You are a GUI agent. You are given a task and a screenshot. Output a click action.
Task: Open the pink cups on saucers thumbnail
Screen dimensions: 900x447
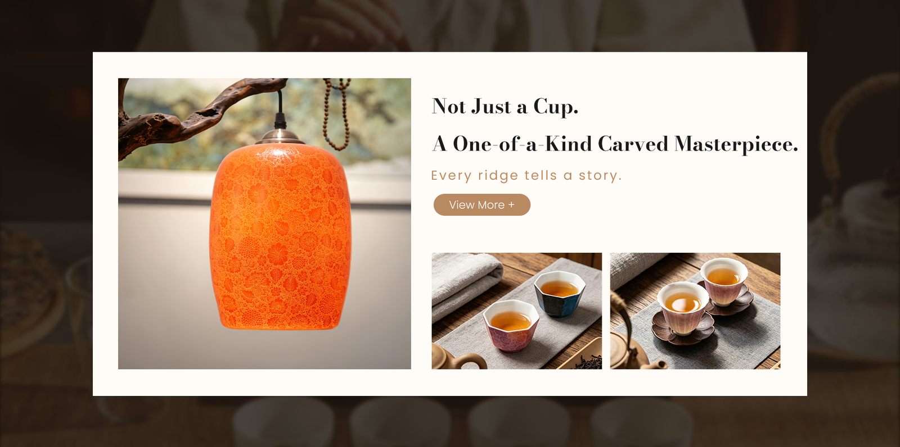695,311
